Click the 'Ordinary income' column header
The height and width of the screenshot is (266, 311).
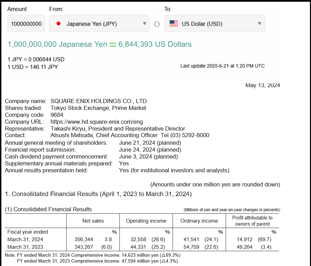click(199, 221)
